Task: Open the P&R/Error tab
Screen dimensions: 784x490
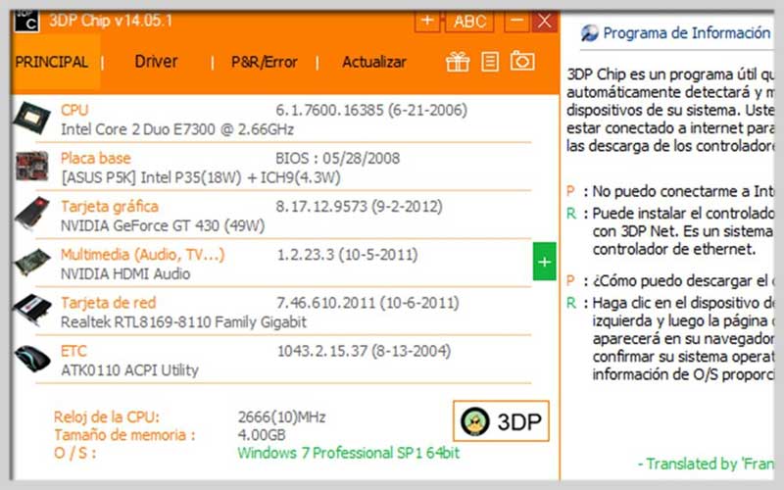Action: [x=264, y=62]
